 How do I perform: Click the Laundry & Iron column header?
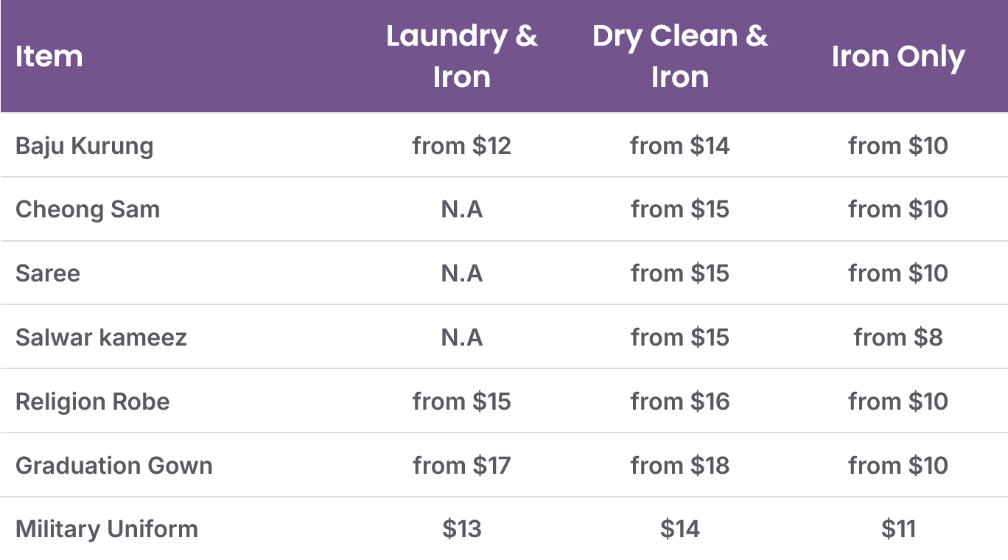[x=462, y=56]
